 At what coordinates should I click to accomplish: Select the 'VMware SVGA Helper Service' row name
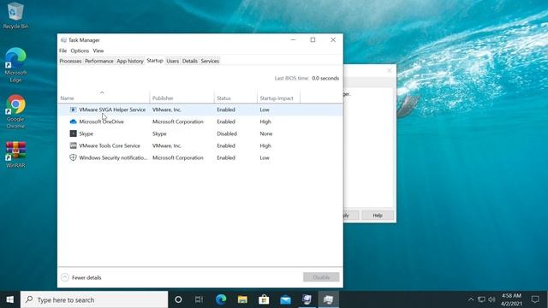point(112,110)
